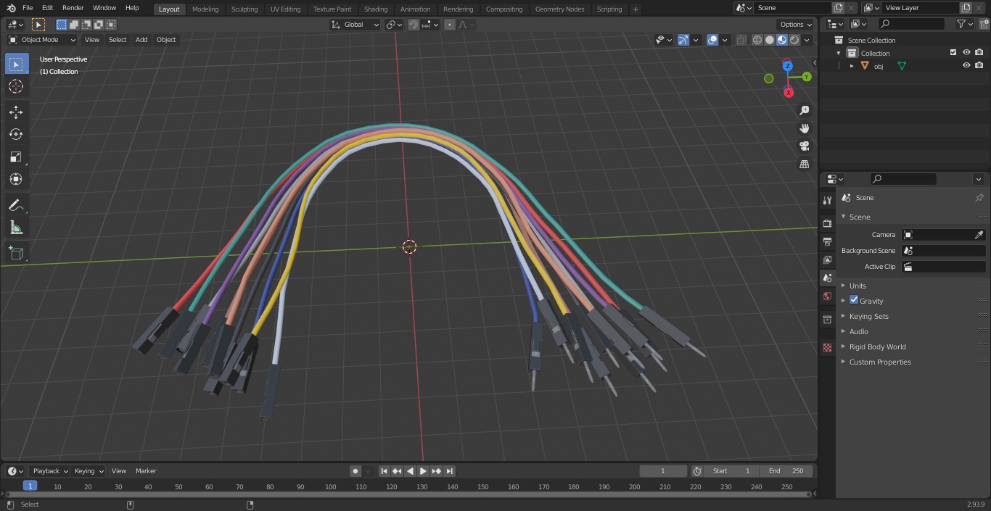
Task: Toggle the gizmo display button
Action: pos(683,40)
